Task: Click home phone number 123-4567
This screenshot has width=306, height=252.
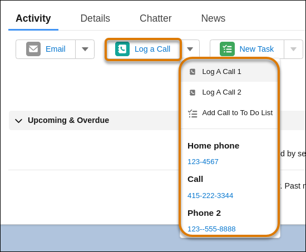Action: pos(203,162)
